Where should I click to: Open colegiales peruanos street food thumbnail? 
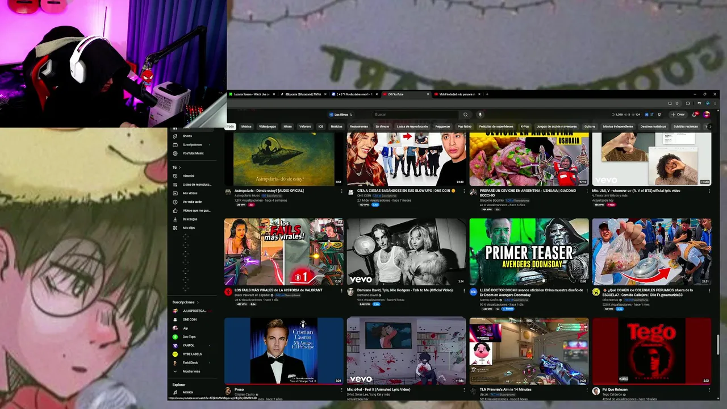coord(651,252)
